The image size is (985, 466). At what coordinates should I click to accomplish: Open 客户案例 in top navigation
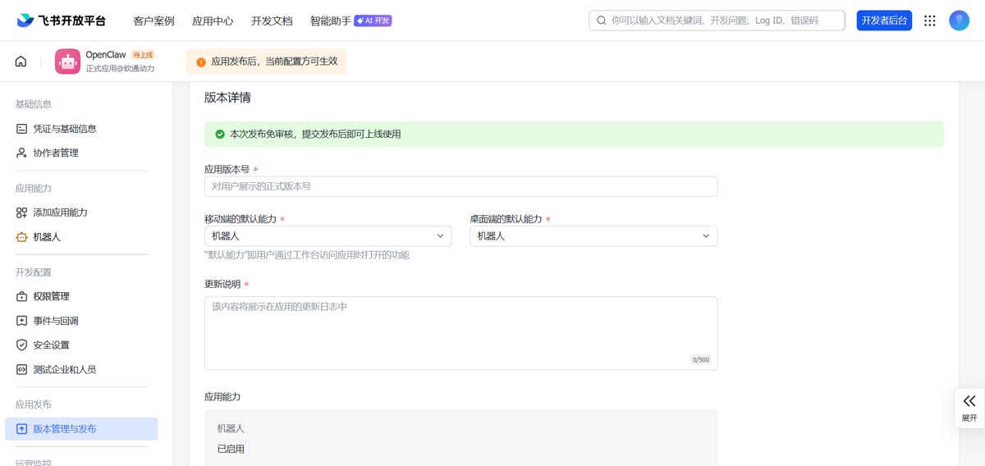(153, 21)
